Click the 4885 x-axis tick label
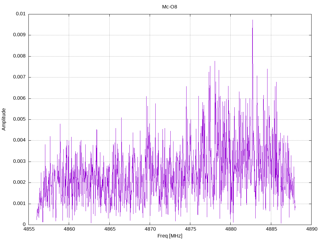Screen dimensions: 320x240 tap(271, 229)
